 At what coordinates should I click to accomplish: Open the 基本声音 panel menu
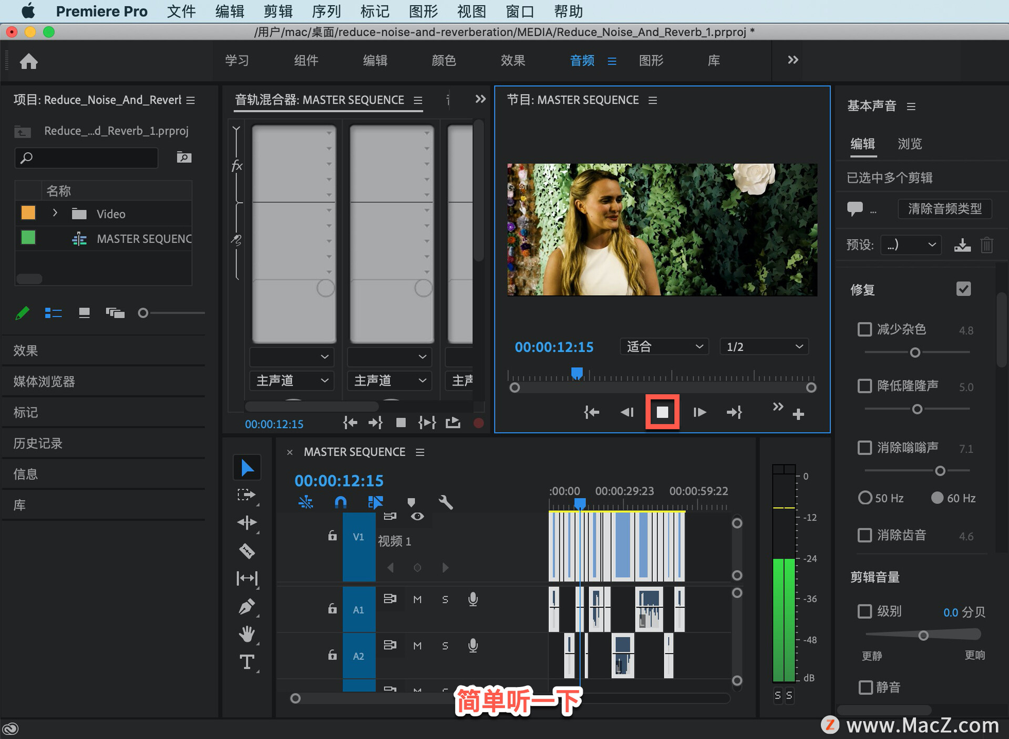click(x=911, y=106)
